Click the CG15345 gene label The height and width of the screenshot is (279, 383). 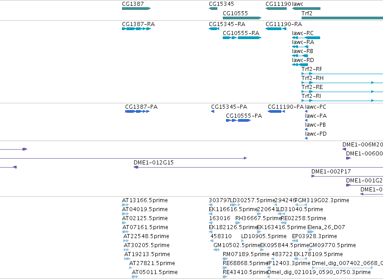point(221,4)
